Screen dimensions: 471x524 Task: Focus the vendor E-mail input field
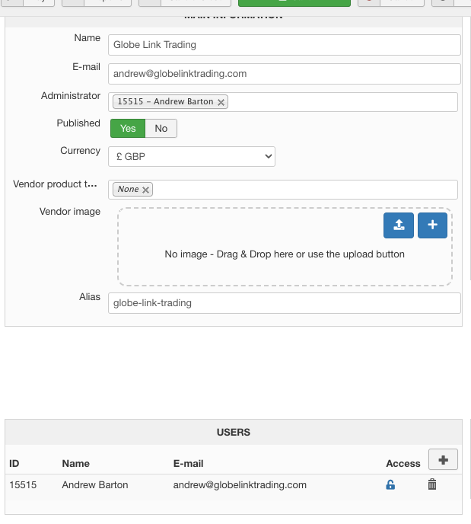point(284,74)
